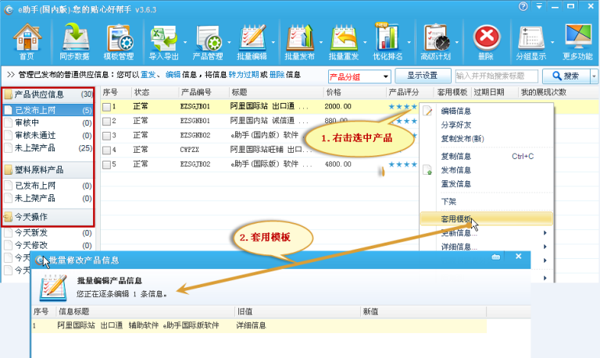Click the help question mark icon in title bar
Screen dimensions: 600x358
523,6
